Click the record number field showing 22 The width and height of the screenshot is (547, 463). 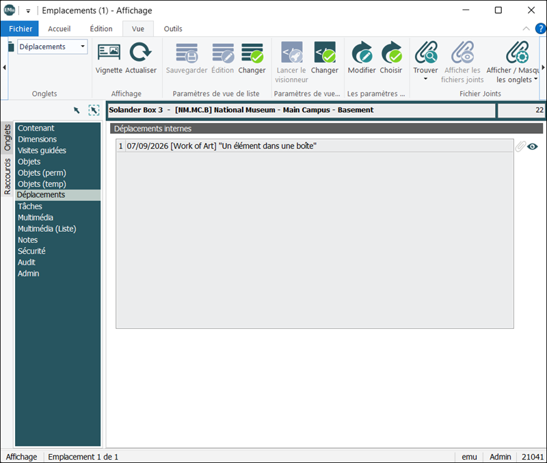[521, 110]
